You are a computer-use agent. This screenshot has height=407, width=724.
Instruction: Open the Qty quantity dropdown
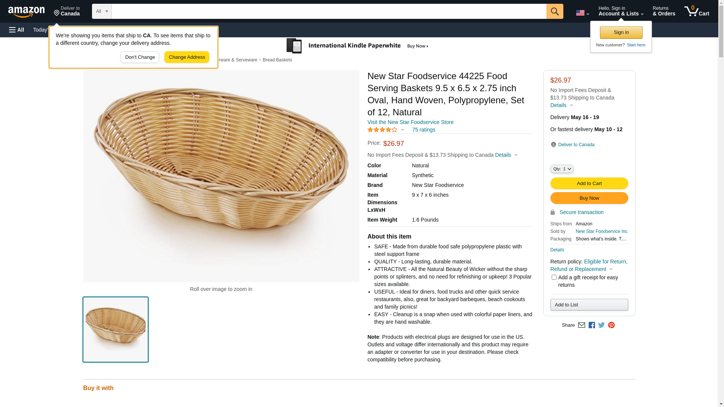(562, 169)
